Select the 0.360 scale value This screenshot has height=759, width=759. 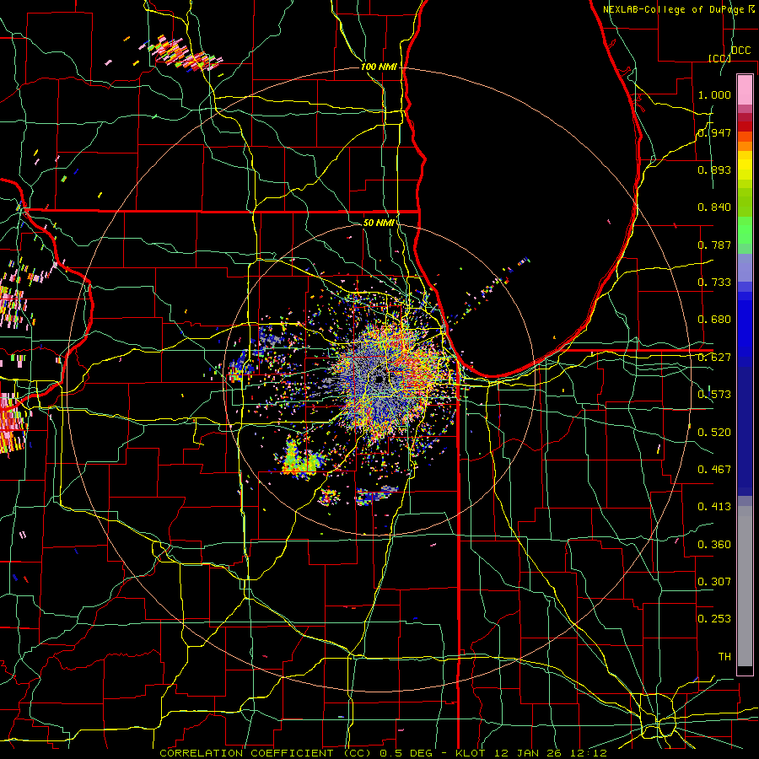click(x=714, y=545)
